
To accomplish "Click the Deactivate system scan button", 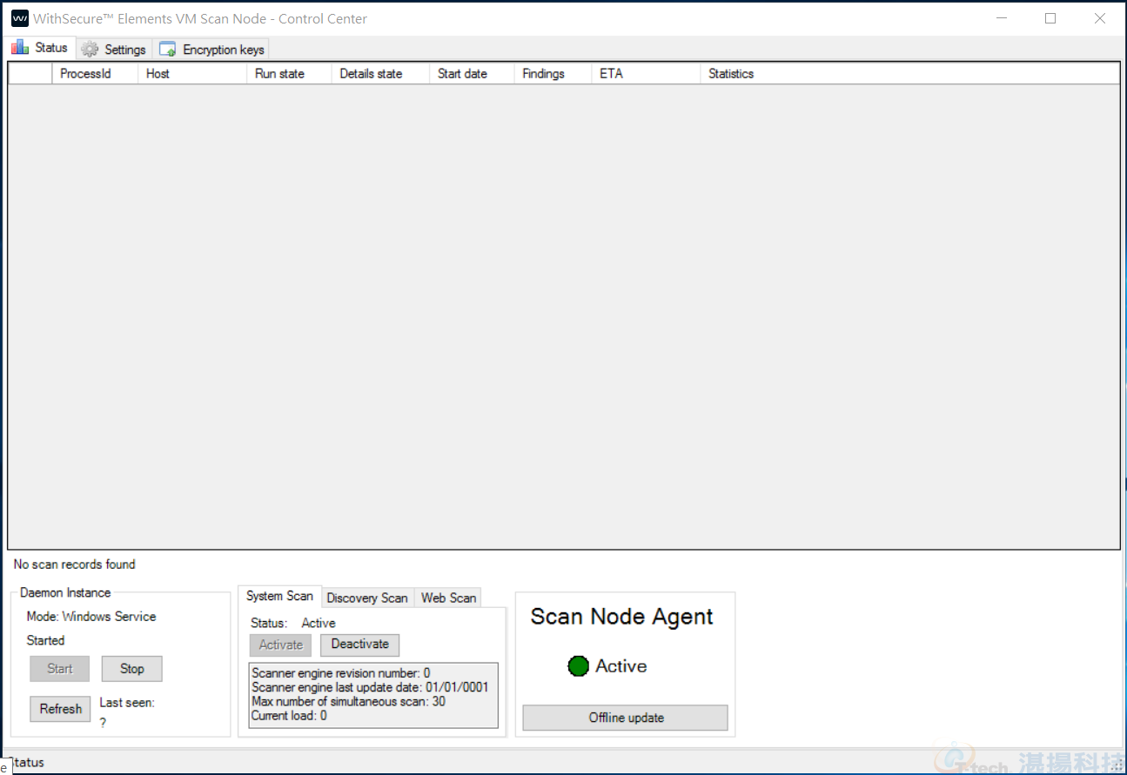I will (x=360, y=645).
